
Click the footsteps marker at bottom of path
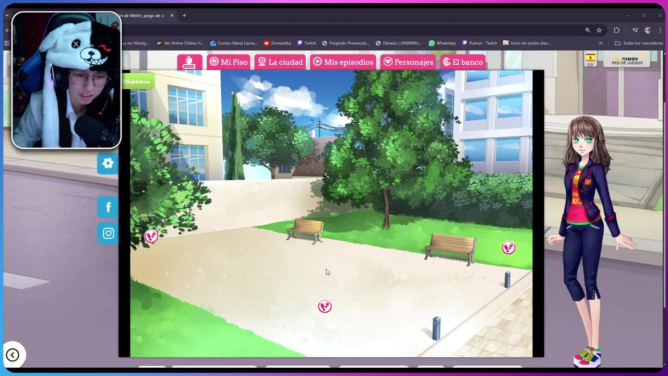[325, 307]
